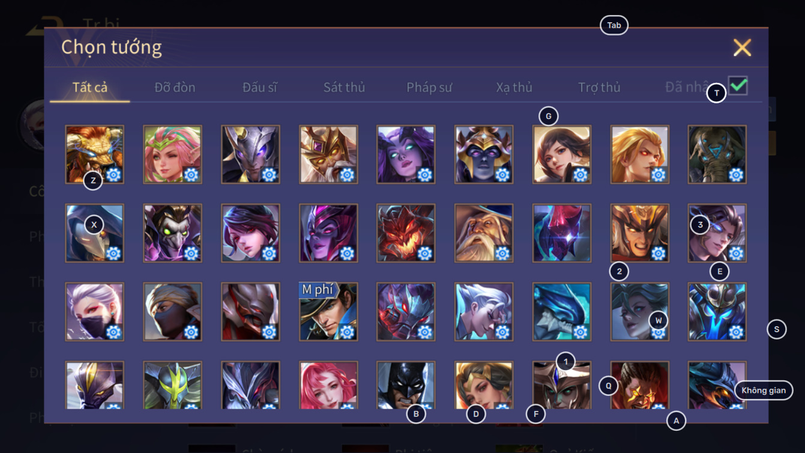Choose the red lava demon hero
The height and width of the screenshot is (453, 805).
[406, 233]
